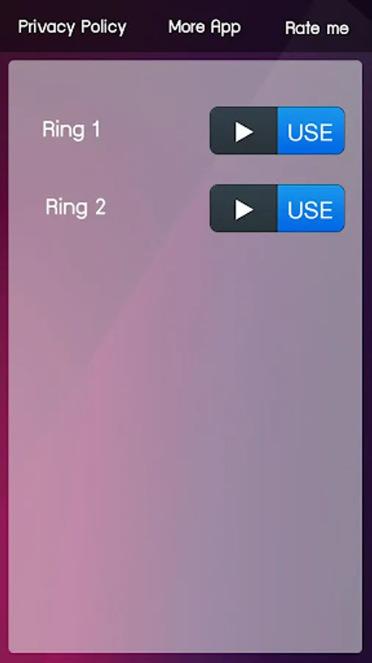
Task: Click the white triangle icon beside Ring 1
Action: pyautogui.click(x=244, y=132)
